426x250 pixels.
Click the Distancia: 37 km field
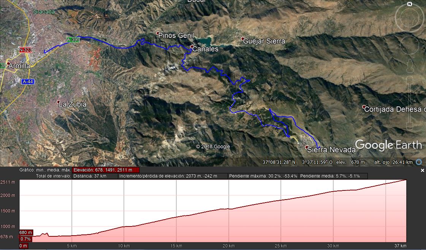click(95, 176)
